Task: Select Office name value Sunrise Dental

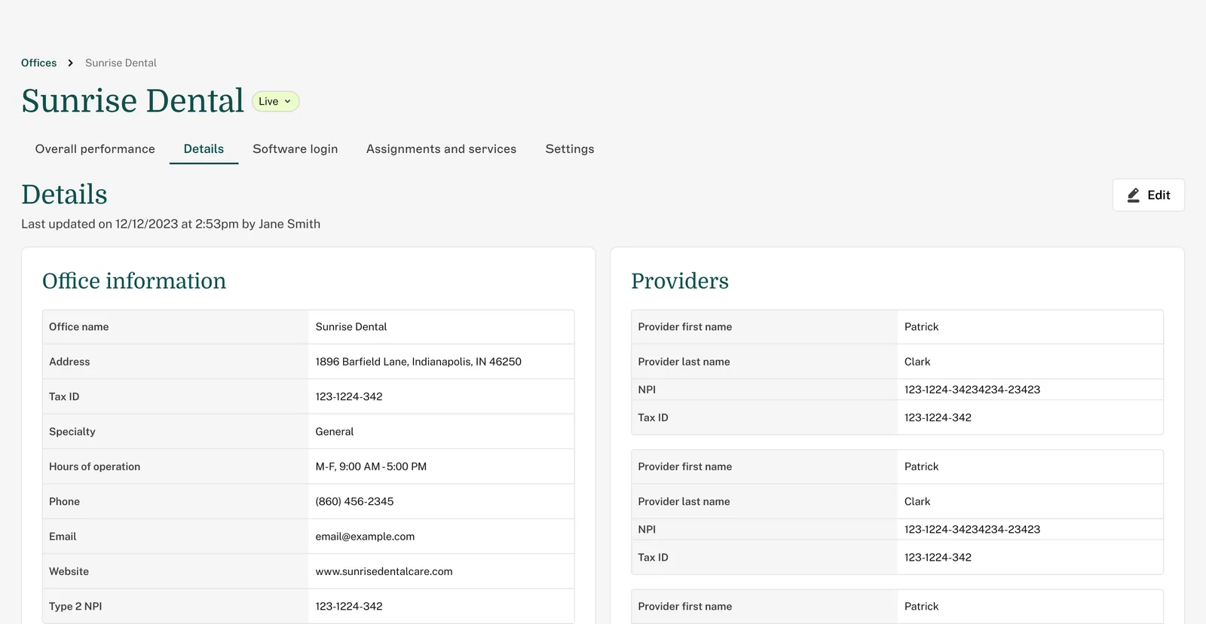Action: [351, 327]
